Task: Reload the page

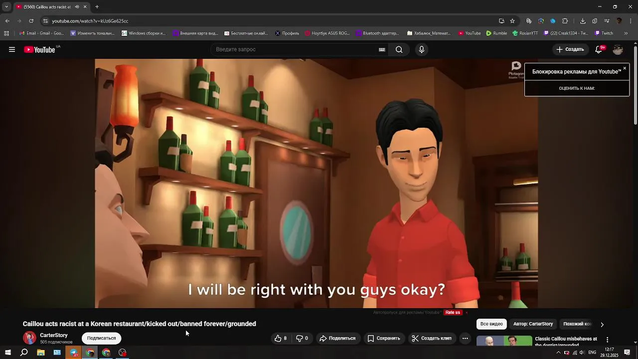Action: point(31,21)
